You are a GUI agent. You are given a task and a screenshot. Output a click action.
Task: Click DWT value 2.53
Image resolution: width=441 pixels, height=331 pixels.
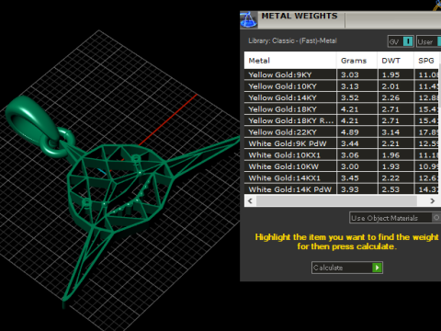pyautogui.click(x=390, y=189)
